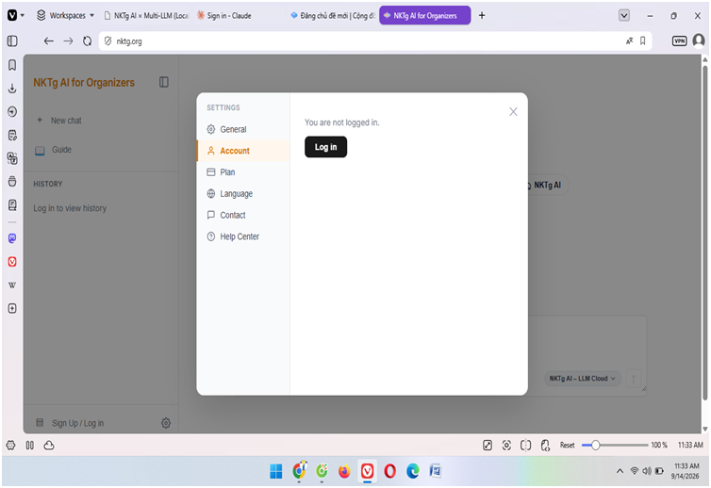Viewport: 711px width, 488px height.
Task: Open Help Center in settings
Action: 243,236
